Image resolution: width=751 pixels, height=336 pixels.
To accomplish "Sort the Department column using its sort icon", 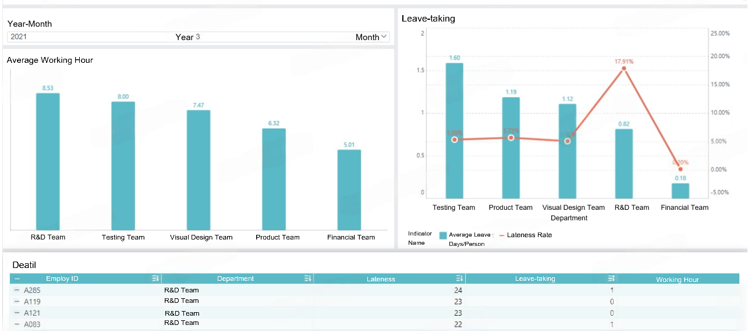I will click(307, 278).
